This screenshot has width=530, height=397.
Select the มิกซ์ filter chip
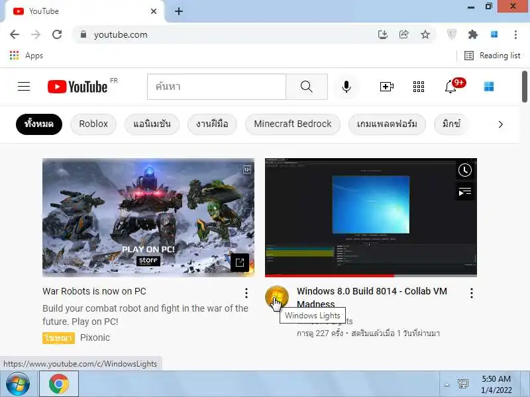(x=451, y=124)
